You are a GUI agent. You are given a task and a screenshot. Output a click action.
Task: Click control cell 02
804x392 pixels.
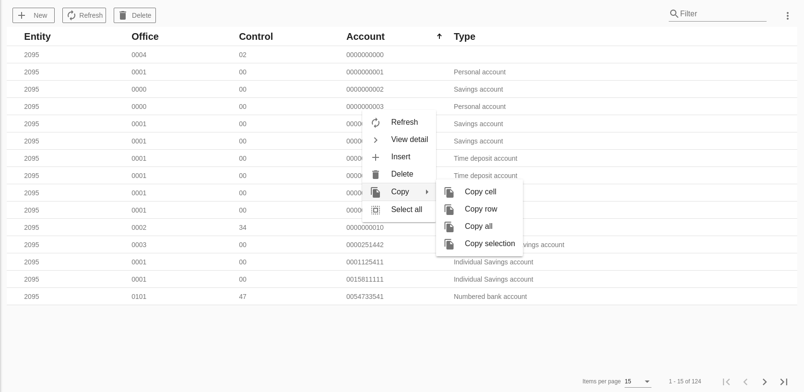(243, 55)
